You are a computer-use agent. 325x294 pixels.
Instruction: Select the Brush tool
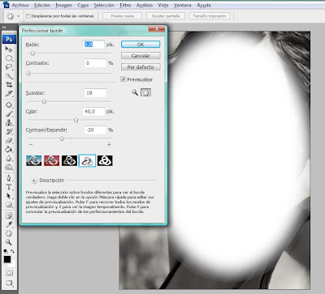[x=9, y=114]
